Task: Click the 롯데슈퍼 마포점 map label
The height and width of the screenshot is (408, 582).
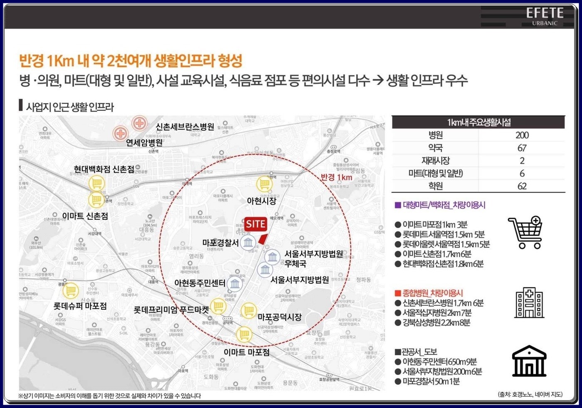Action: [x=80, y=306]
